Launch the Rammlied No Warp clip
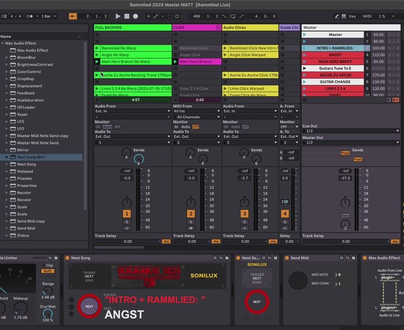Screen dimensions: 404x330 pyautogui.click(x=97, y=48)
